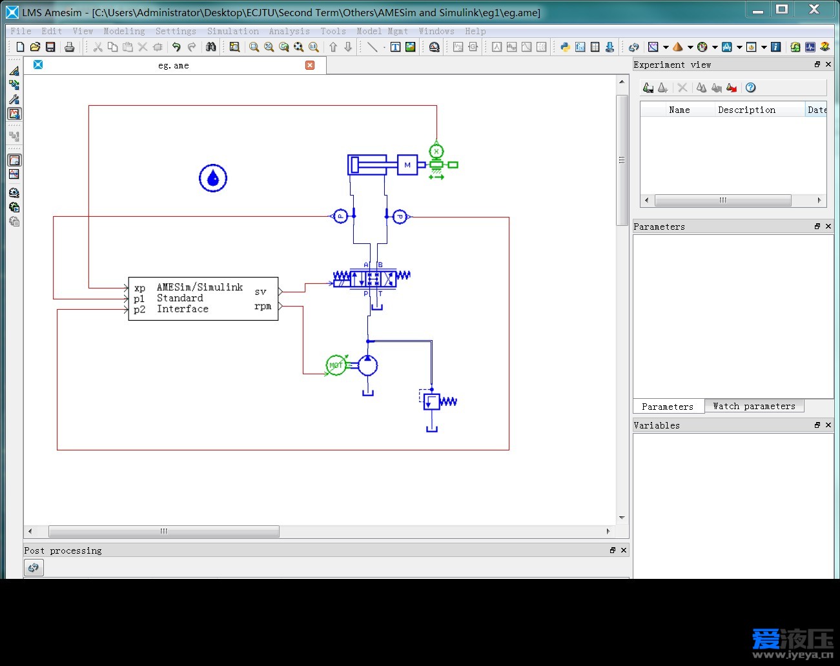Screen dimensions: 840x666
Task: Switch to Sketch mode
Action: pos(14,71)
